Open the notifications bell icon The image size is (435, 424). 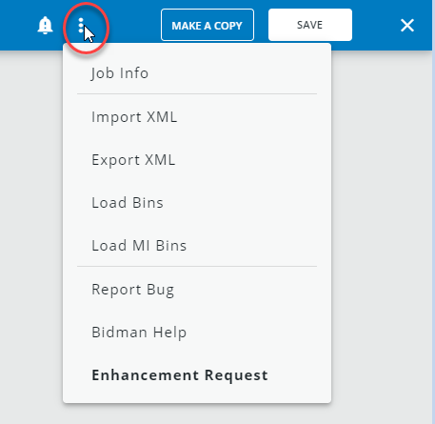[x=45, y=25]
